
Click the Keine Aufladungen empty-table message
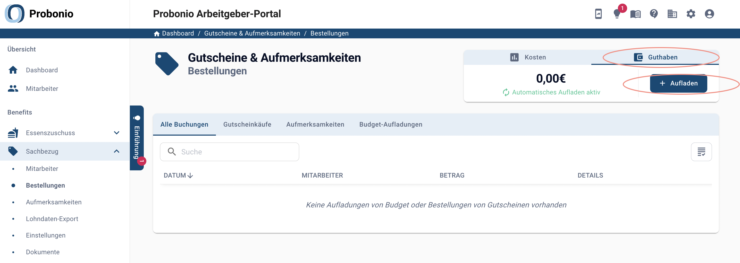pos(436,205)
